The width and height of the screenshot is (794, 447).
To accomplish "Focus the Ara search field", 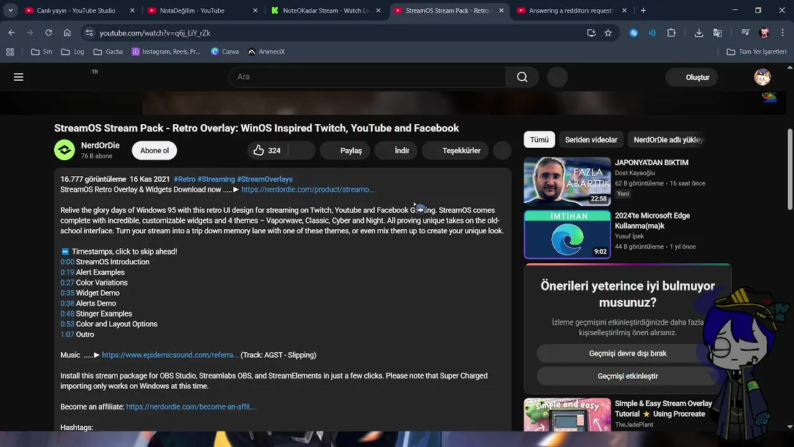I will [367, 77].
